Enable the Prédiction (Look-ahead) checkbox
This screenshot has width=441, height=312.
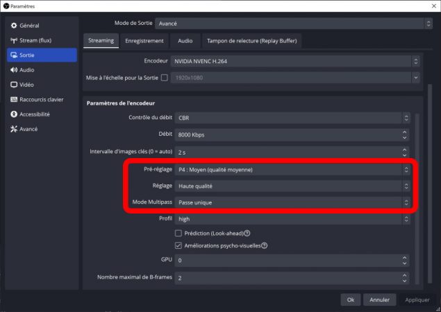pos(178,233)
